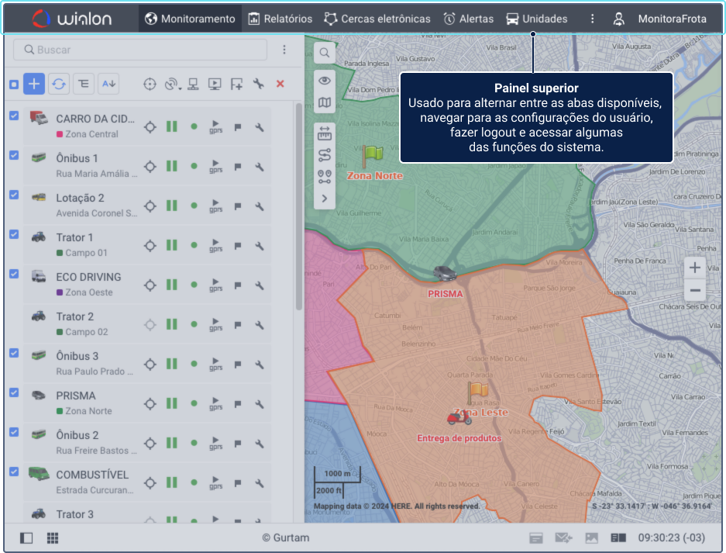The image size is (726, 553).
Task: Click the map layers icon
Action: tap(325, 102)
